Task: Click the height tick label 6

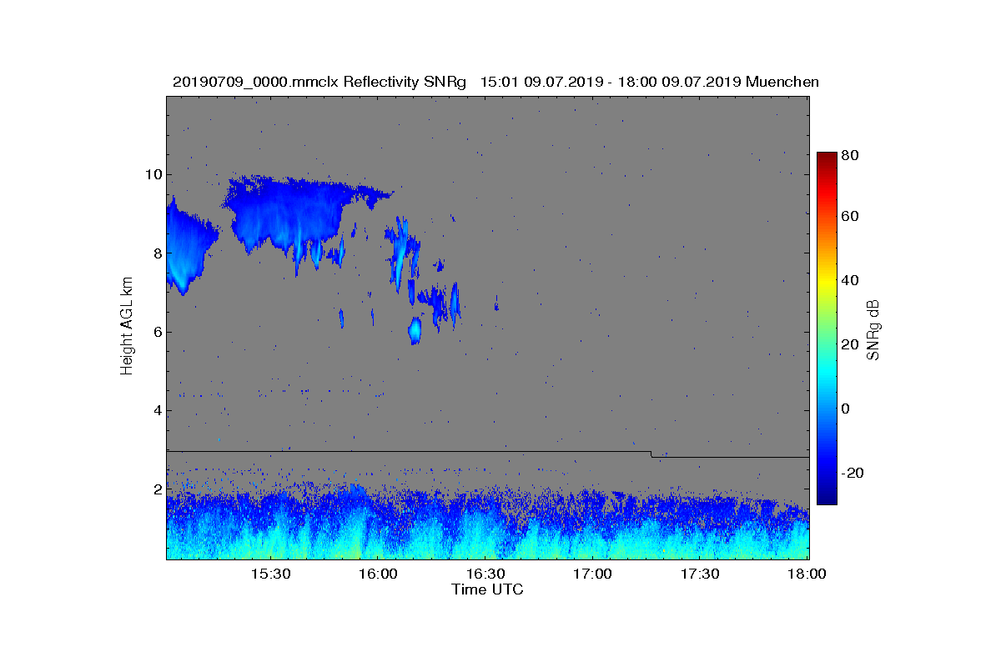Action: (x=156, y=332)
